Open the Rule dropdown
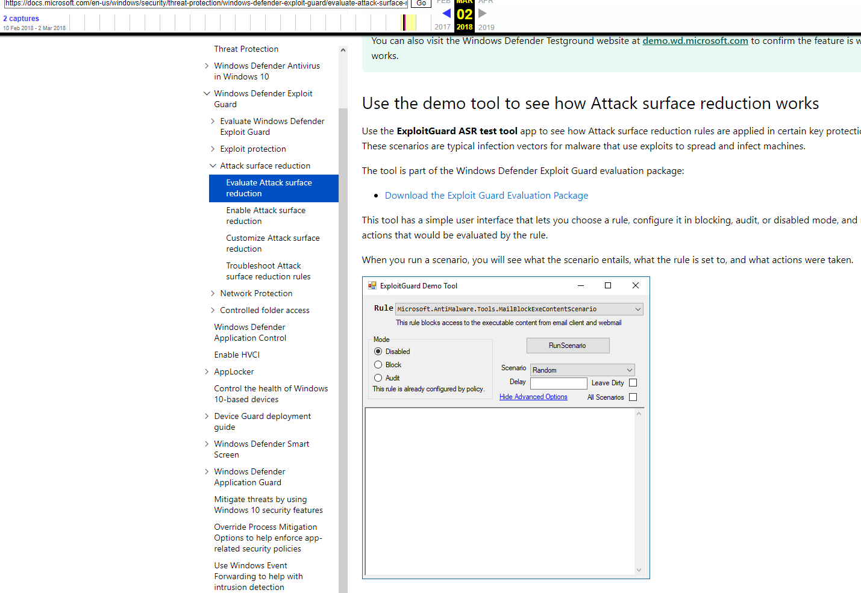The height and width of the screenshot is (593, 861). tap(519, 309)
